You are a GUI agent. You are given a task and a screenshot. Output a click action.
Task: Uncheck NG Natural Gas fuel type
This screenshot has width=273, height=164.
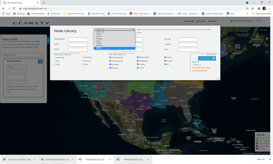coord(110,57)
